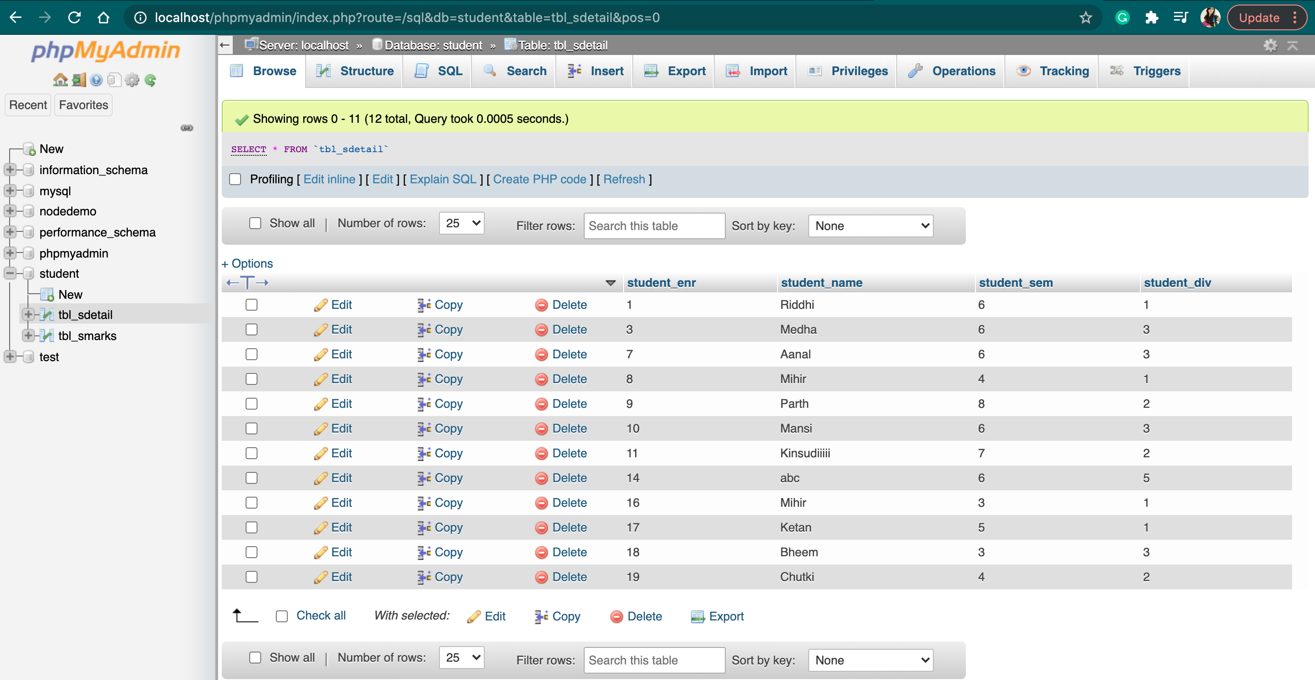Open page-related settings gear at top right

1270,45
